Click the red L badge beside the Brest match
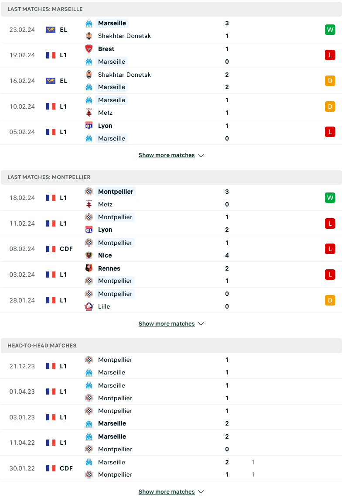 tap(330, 55)
